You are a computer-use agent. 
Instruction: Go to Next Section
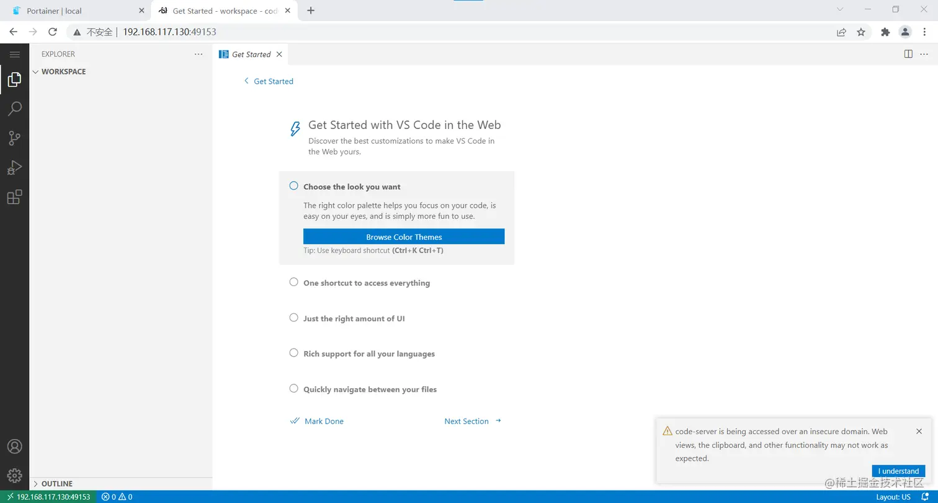pyautogui.click(x=473, y=421)
